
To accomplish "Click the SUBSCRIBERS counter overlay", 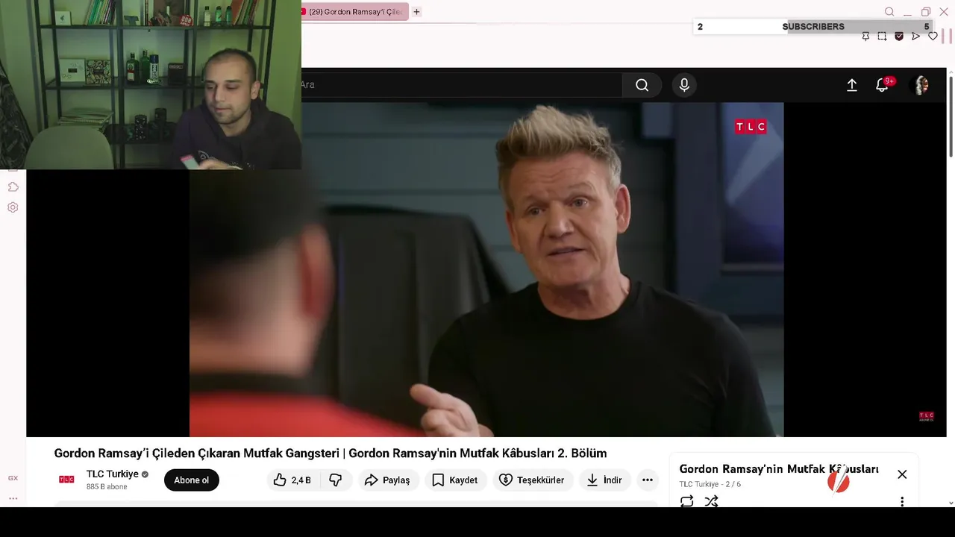I will point(813,27).
